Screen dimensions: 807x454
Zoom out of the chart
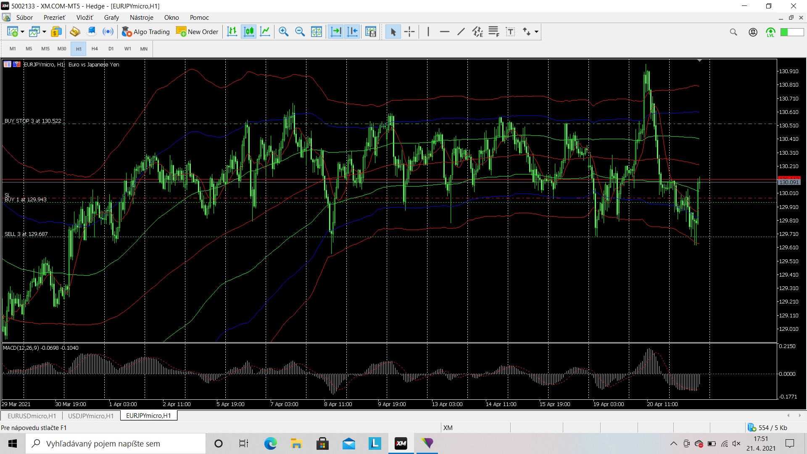point(300,32)
